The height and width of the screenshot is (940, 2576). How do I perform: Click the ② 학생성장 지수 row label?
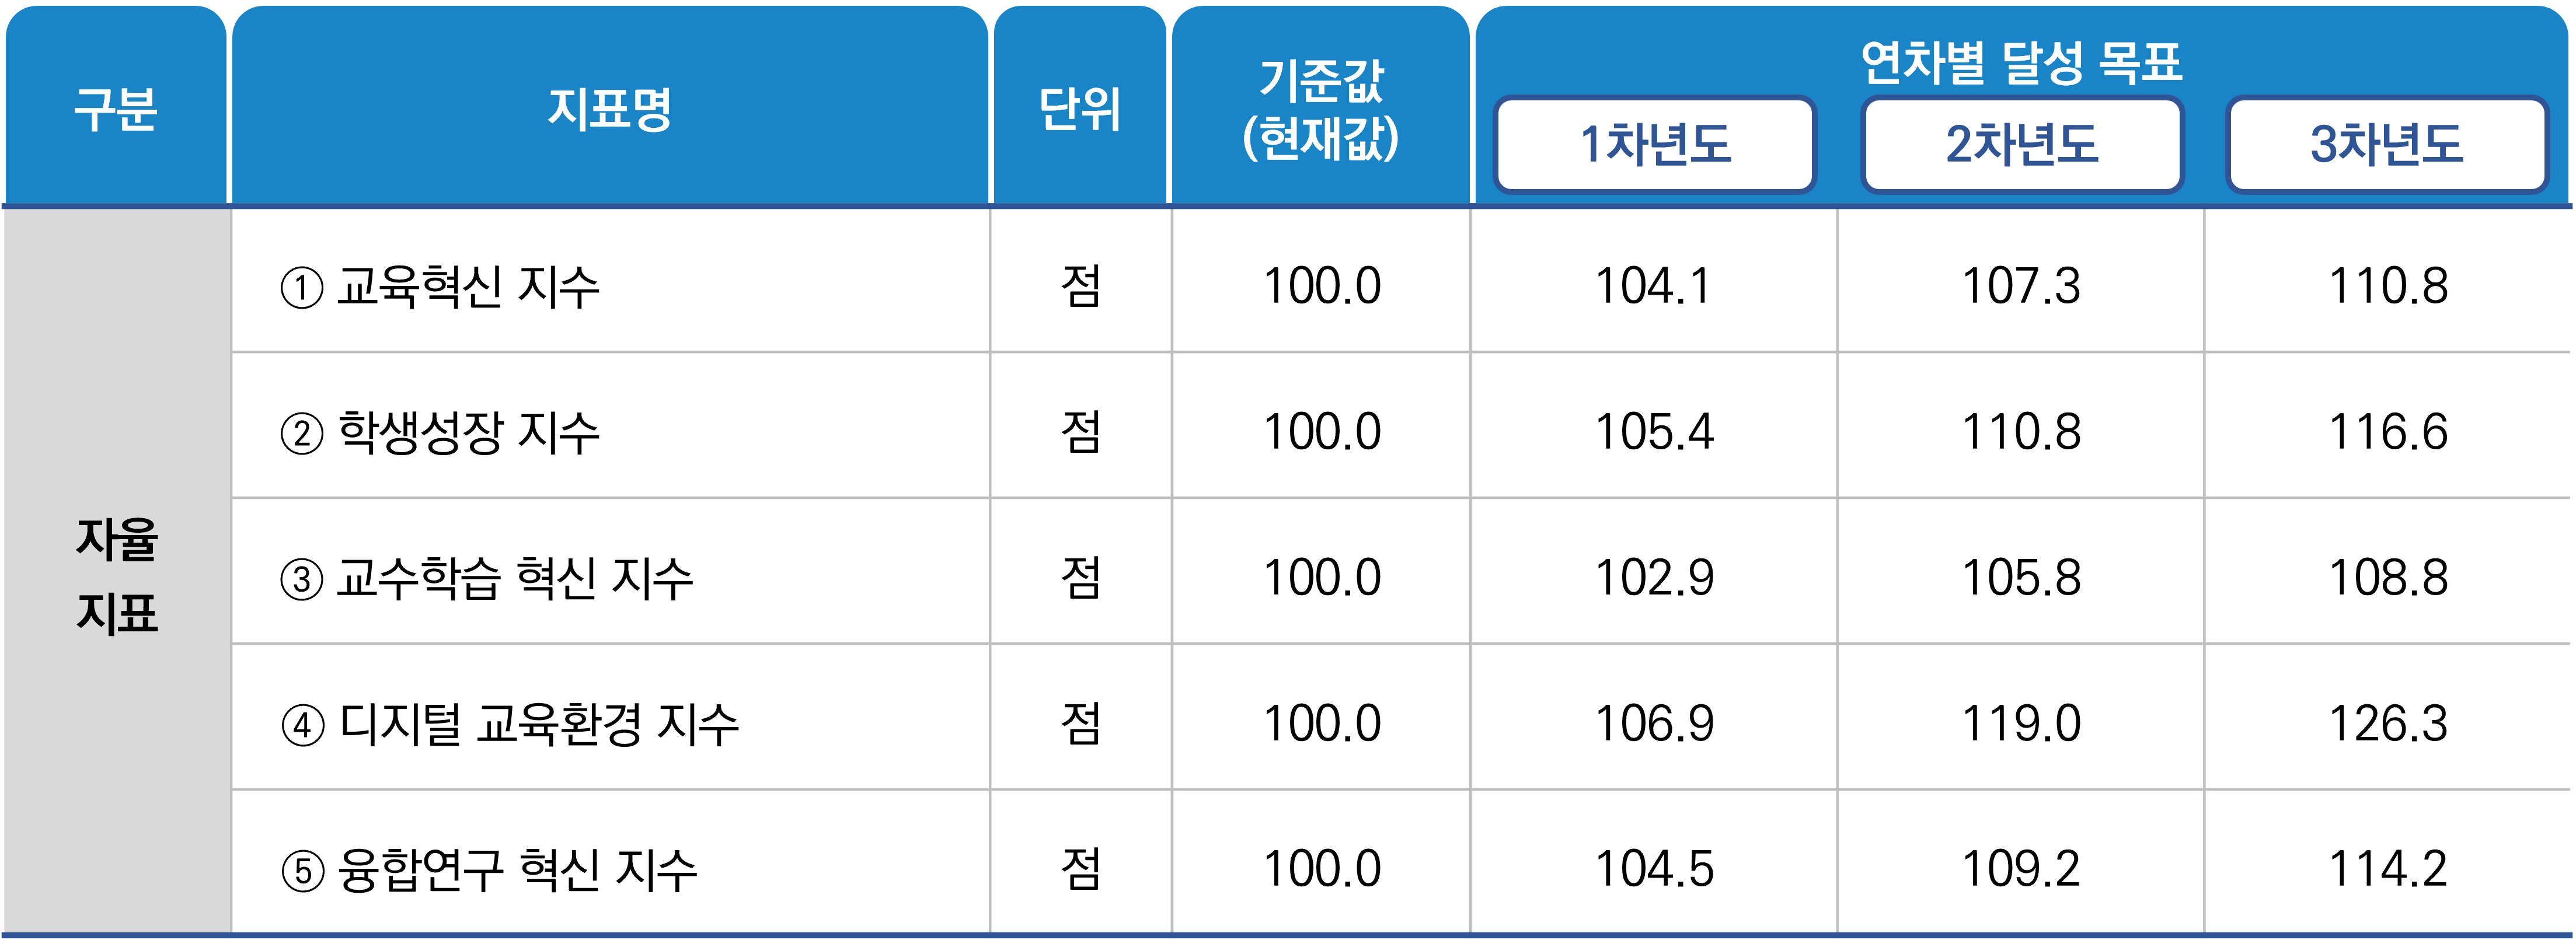tap(440, 433)
